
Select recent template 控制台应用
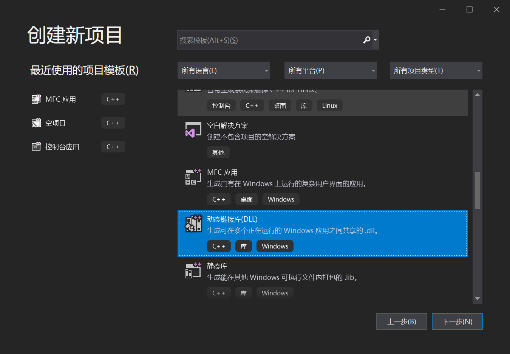(62, 147)
